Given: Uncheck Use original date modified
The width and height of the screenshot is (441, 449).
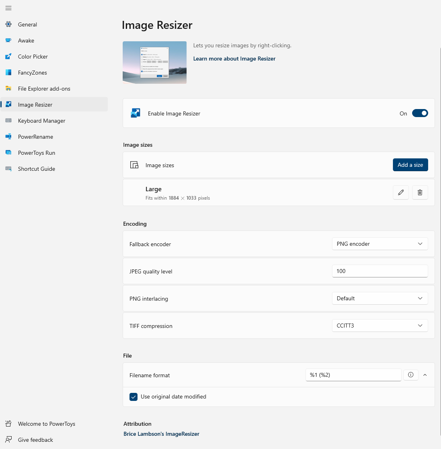Looking at the screenshot, I should 134,396.
